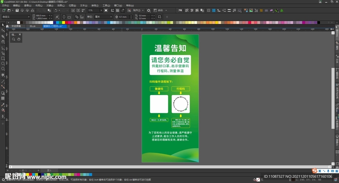Select the Text tool (字)

pos(3,75)
